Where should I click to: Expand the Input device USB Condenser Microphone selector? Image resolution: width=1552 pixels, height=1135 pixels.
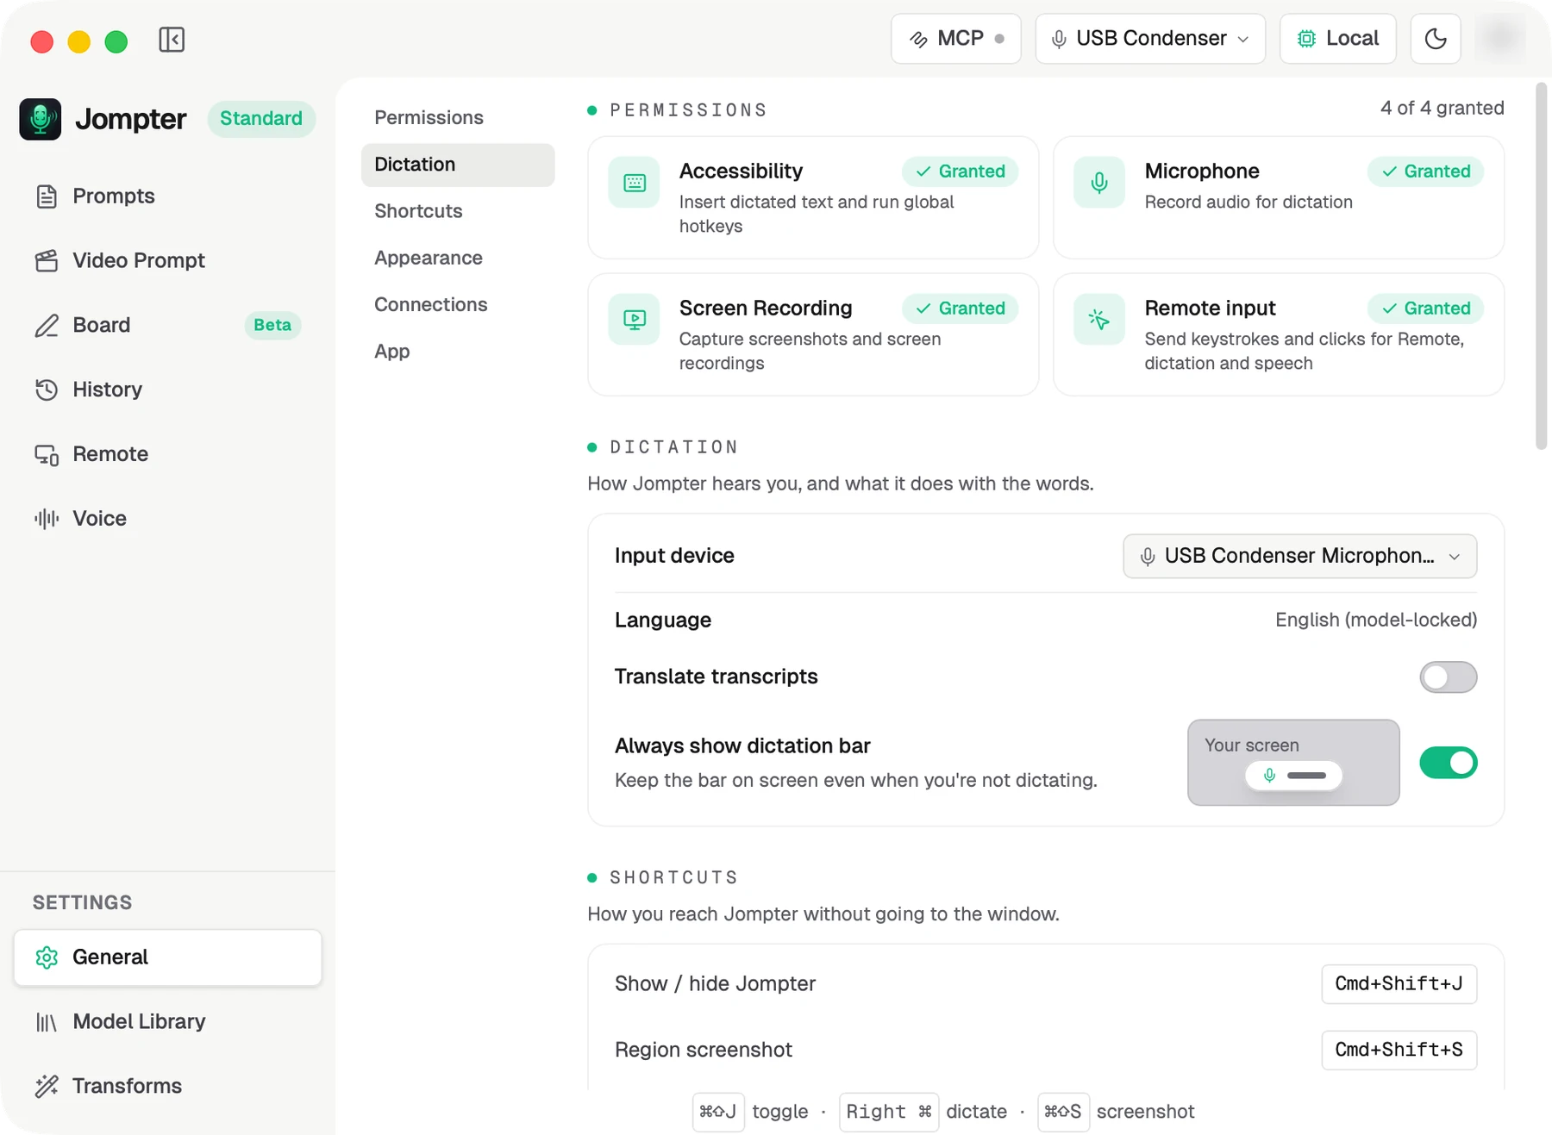1300,557
